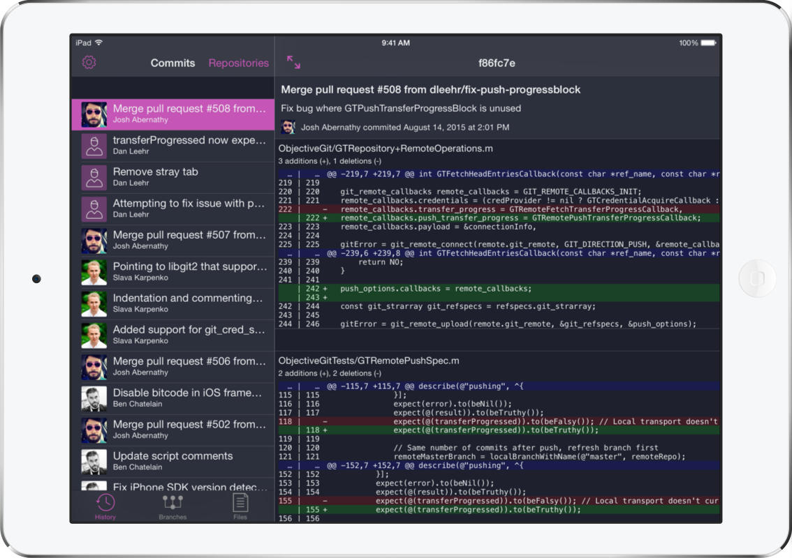Click hunk header '@@ -219,7 +219,7'
Viewport: 792px width, 558px height.
(x=498, y=174)
